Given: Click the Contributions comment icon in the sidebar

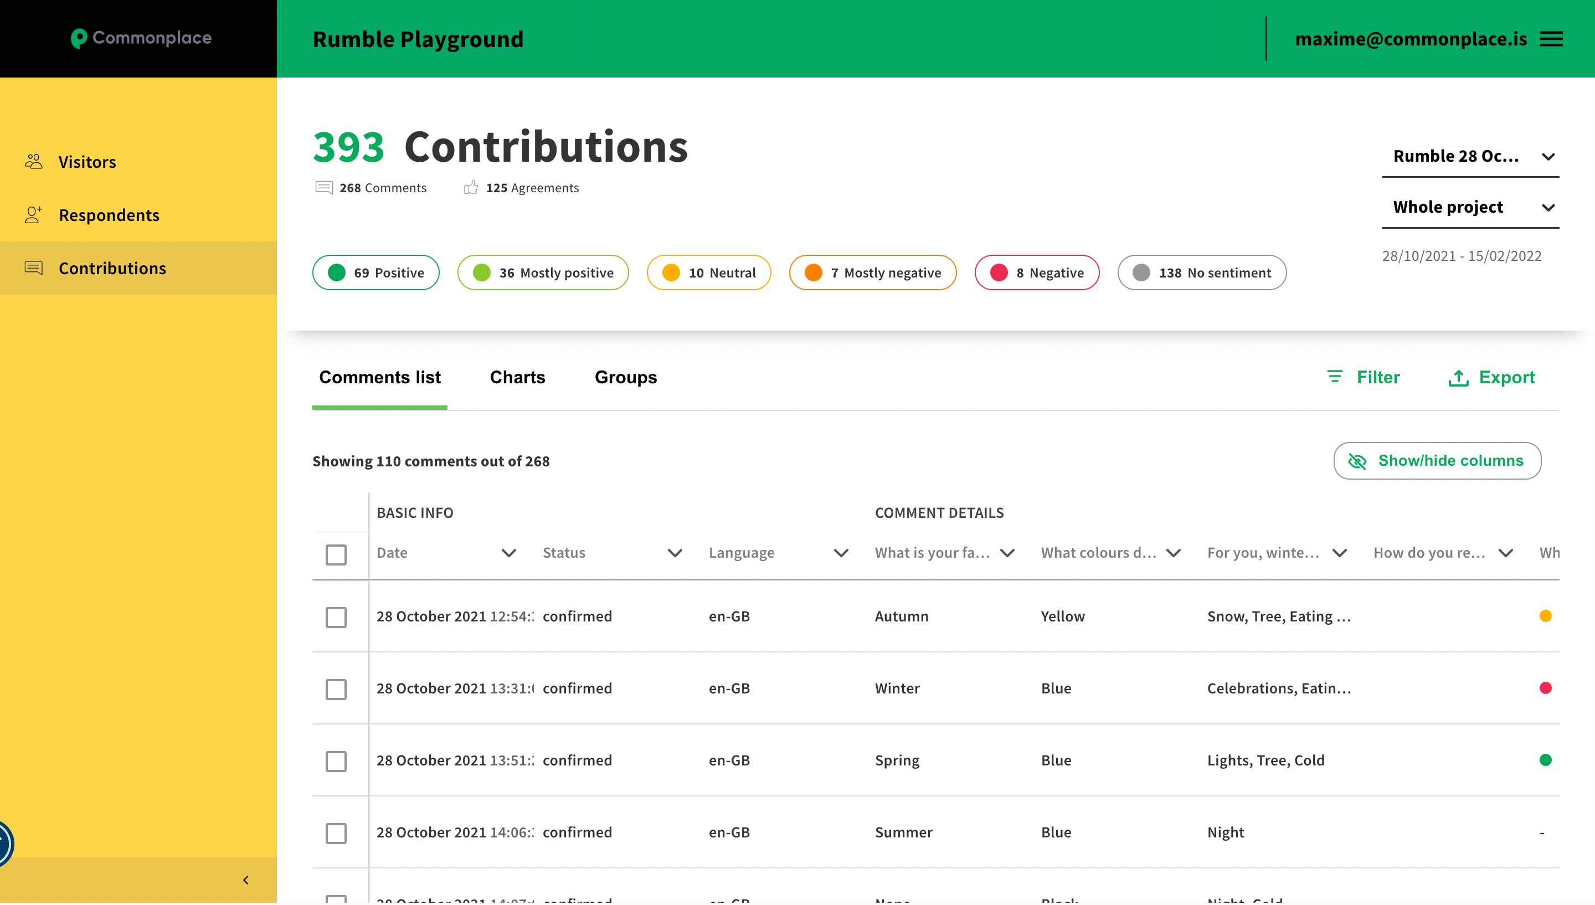Looking at the screenshot, I should (x=34, y=268).
